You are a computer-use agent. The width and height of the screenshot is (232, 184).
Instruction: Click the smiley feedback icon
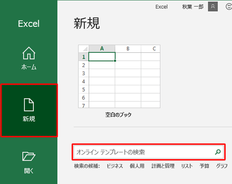coord(229,6)
